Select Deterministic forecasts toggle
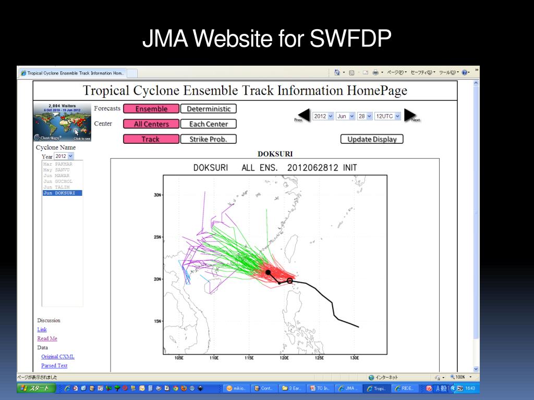Image resolution: width=534 pixels, height=400 pixels. click(x=209, y=109)
